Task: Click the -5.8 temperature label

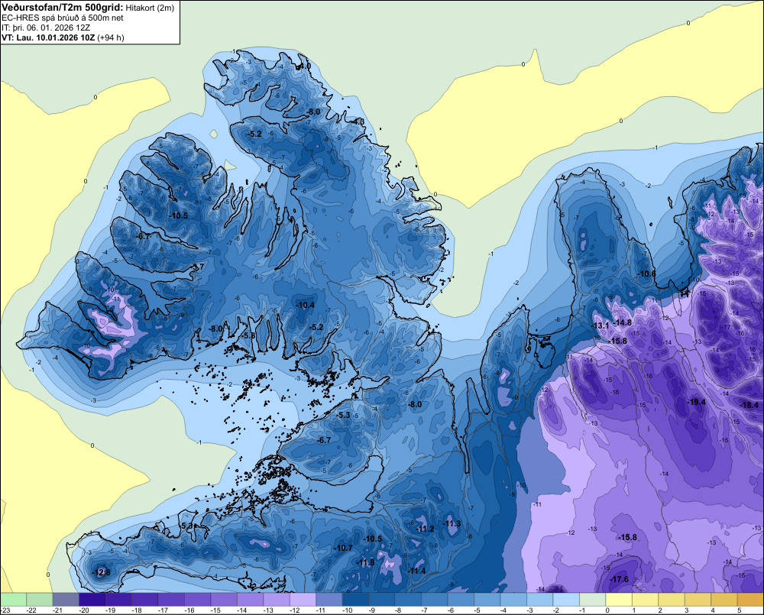Action: tap(248, 335)
